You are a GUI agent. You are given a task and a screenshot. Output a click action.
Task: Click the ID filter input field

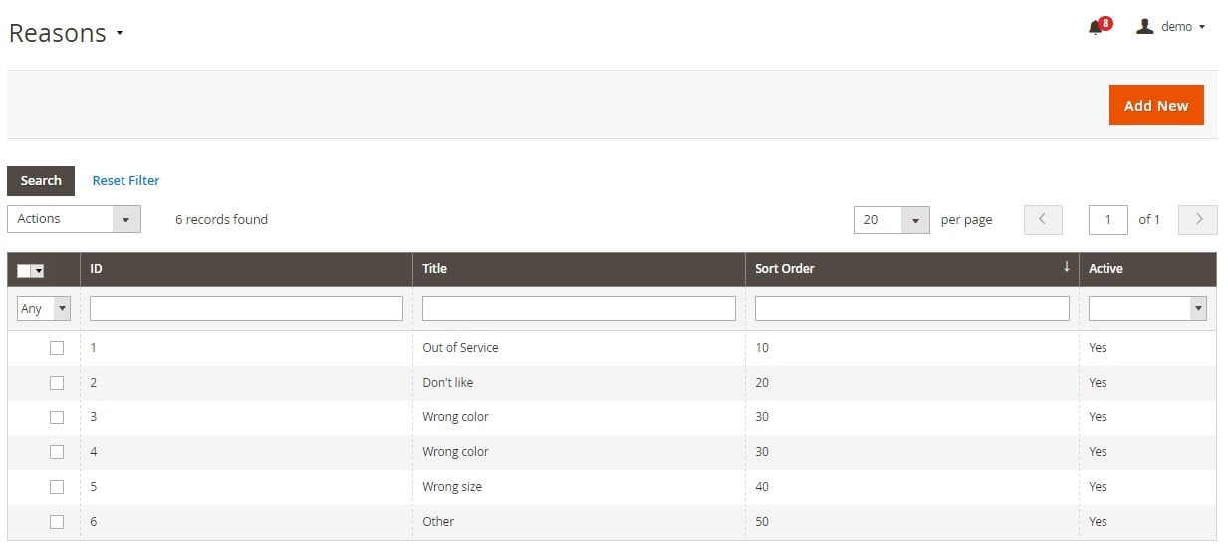(x=246, y=309)
